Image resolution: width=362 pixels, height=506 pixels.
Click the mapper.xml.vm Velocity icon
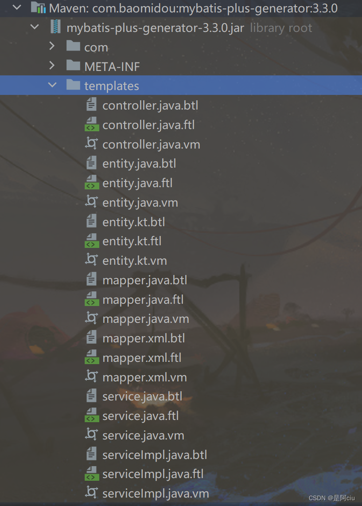(x=92, y=376)
